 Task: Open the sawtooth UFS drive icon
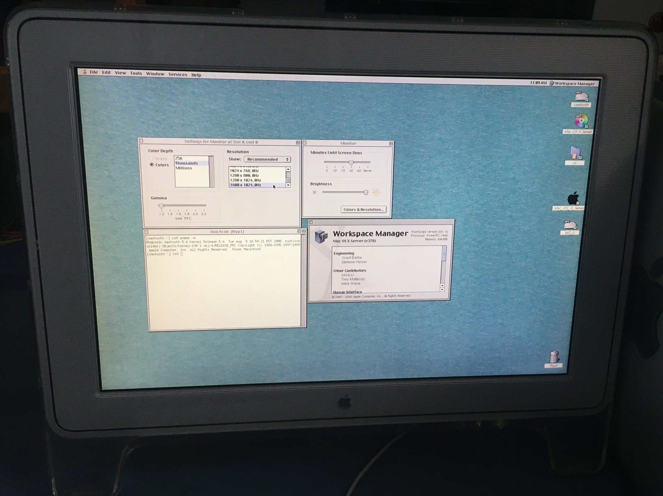[x=581, y=96]
